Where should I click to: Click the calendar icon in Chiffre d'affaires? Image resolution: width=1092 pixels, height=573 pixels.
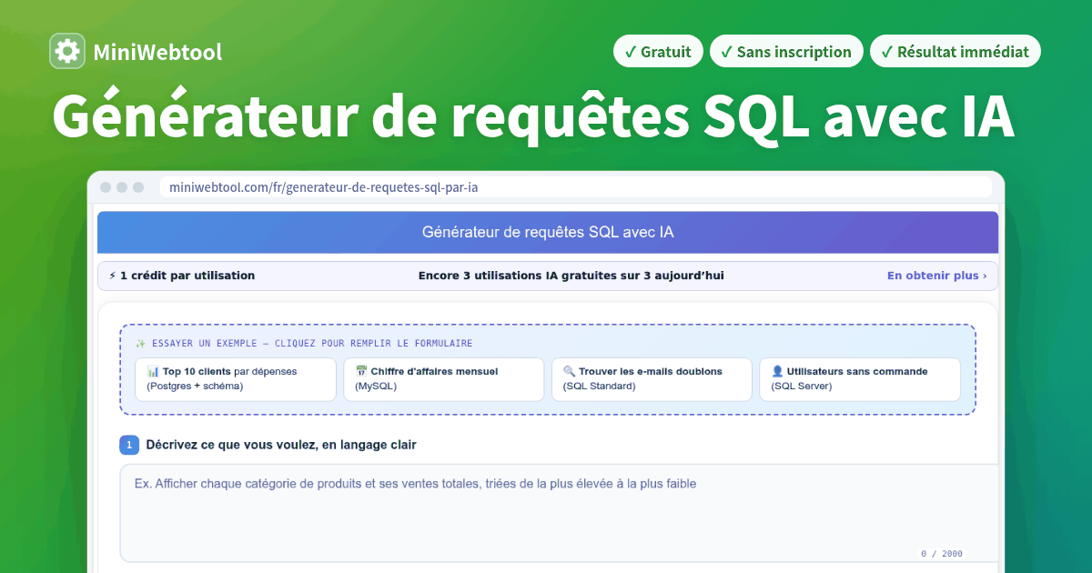click(x=361, y=372)
